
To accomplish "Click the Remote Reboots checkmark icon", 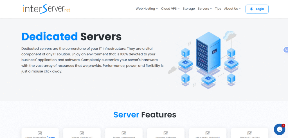I will click(166, 133).
